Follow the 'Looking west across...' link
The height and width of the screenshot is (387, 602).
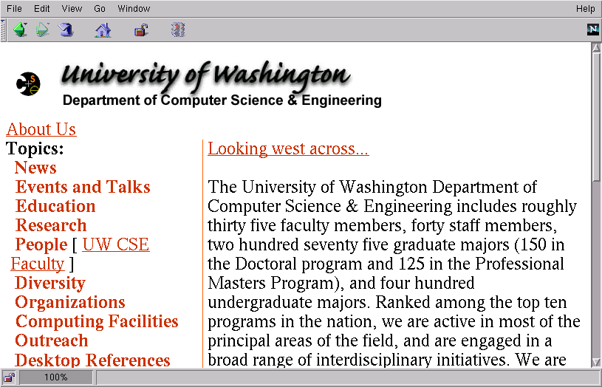pos(288,148)
